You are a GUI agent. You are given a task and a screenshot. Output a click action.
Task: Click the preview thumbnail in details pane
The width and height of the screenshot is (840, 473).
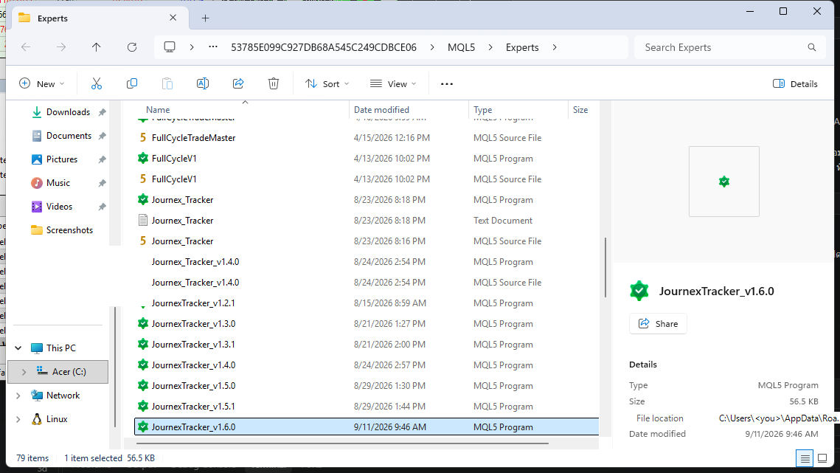pyautogui.click(x=723, y=182)
